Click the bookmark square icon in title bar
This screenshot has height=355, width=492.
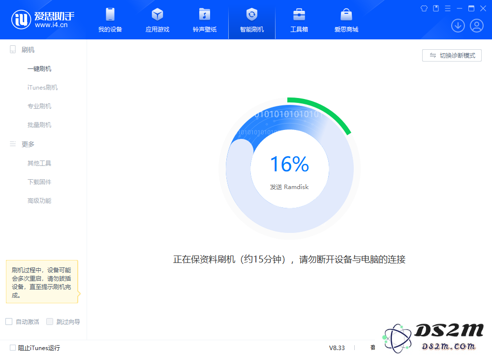(436, 8)
